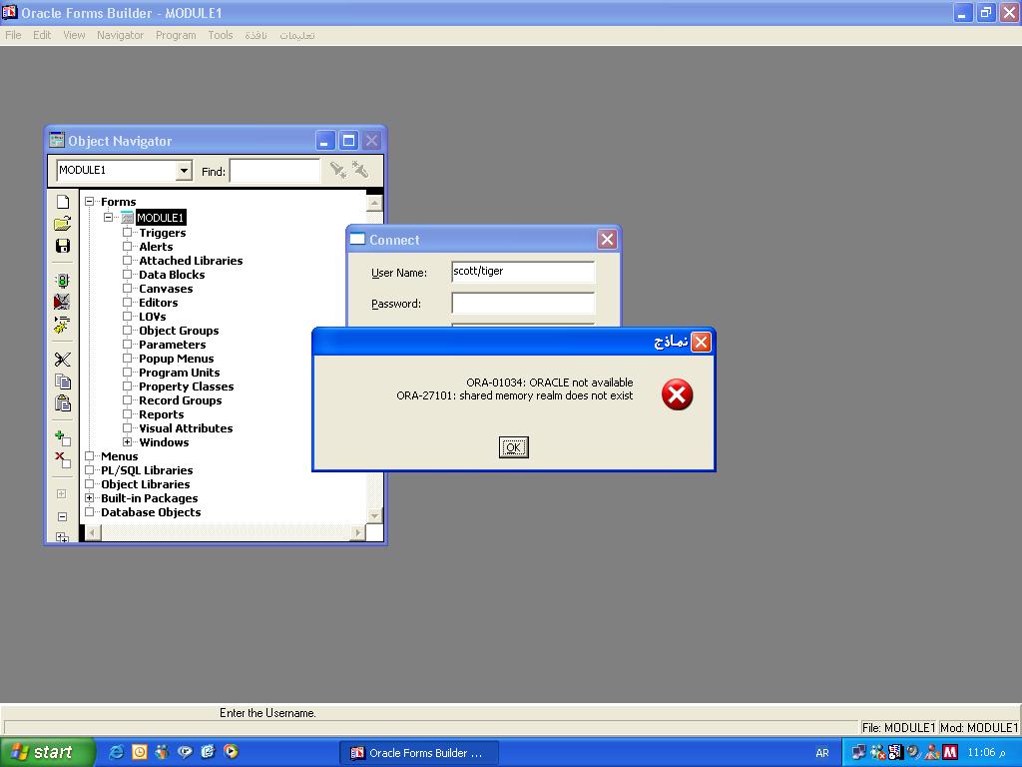Click the Windows start button

48,752
